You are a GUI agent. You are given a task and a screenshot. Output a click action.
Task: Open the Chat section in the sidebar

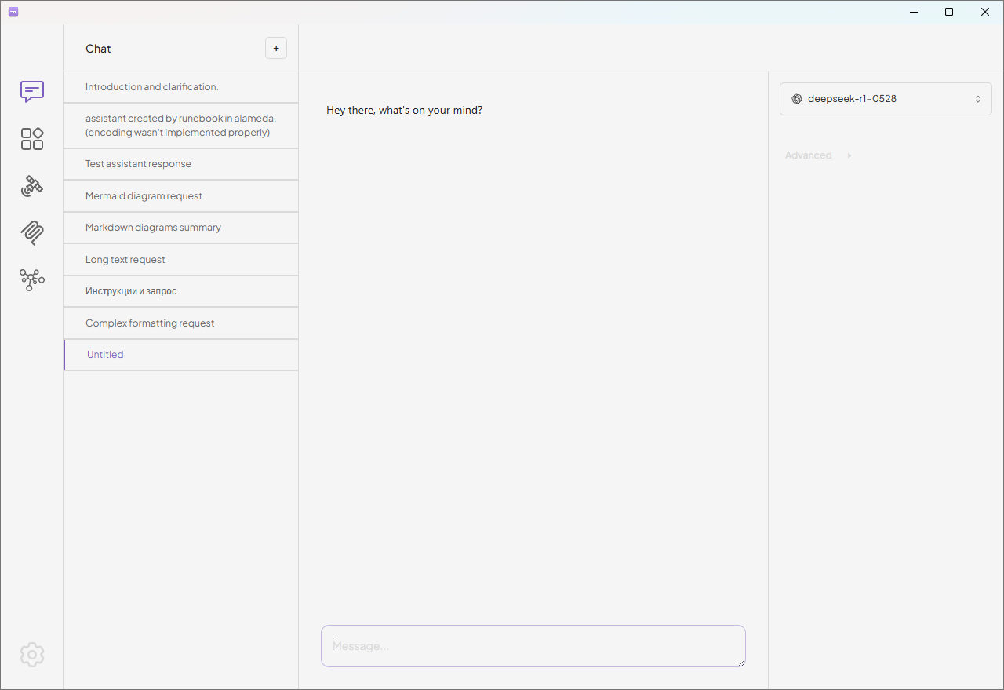tap(32, 92)
